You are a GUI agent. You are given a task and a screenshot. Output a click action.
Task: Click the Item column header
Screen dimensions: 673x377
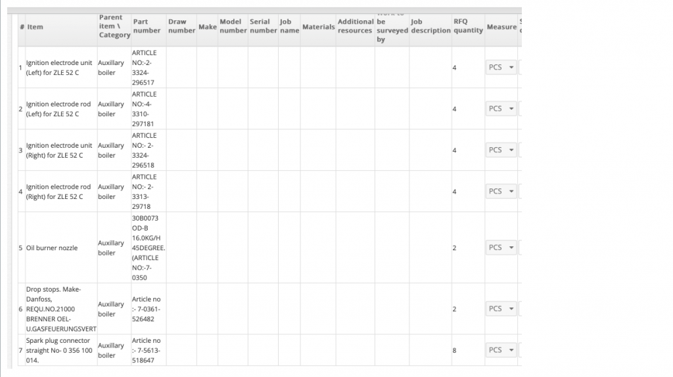point(35,27)
